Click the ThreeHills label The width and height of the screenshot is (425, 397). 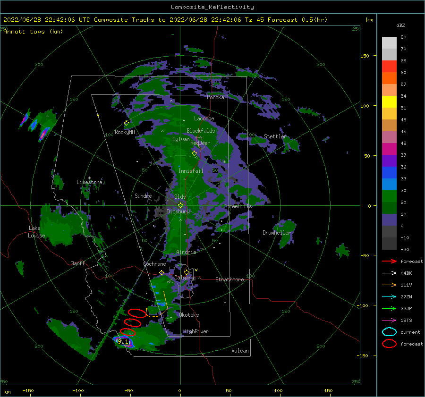[x=238, y=206]
